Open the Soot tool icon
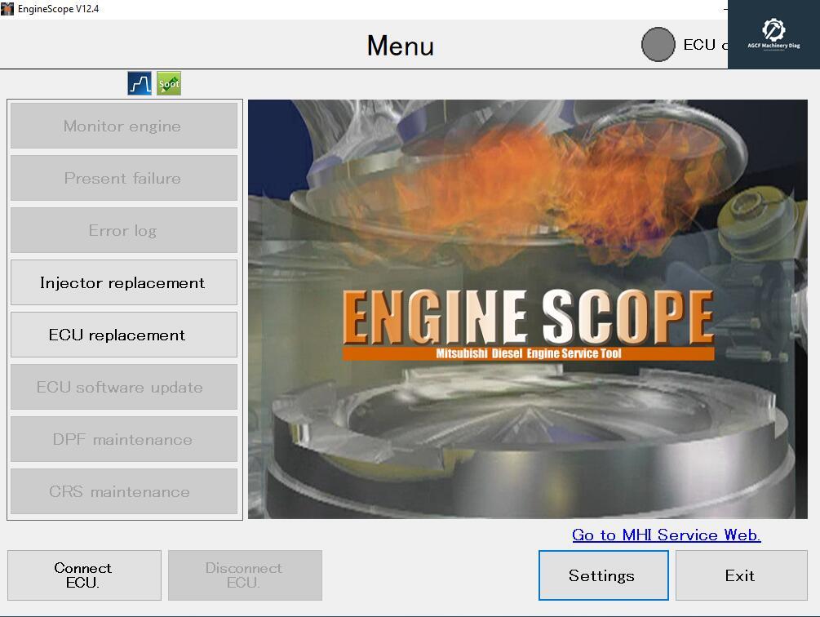Image resolution: width=820 pixels, height=617 pixels. click(x=168, y=82)
